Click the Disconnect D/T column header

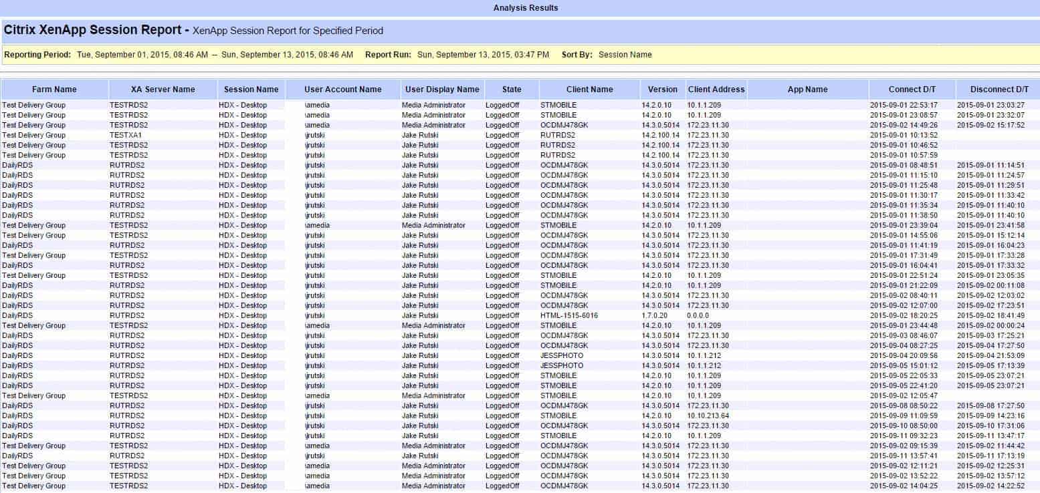tap(999, 90)
